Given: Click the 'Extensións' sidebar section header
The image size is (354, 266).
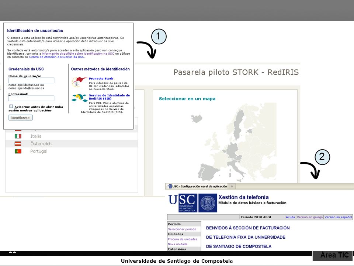Looking at the screenshot, I should (184, 249).
